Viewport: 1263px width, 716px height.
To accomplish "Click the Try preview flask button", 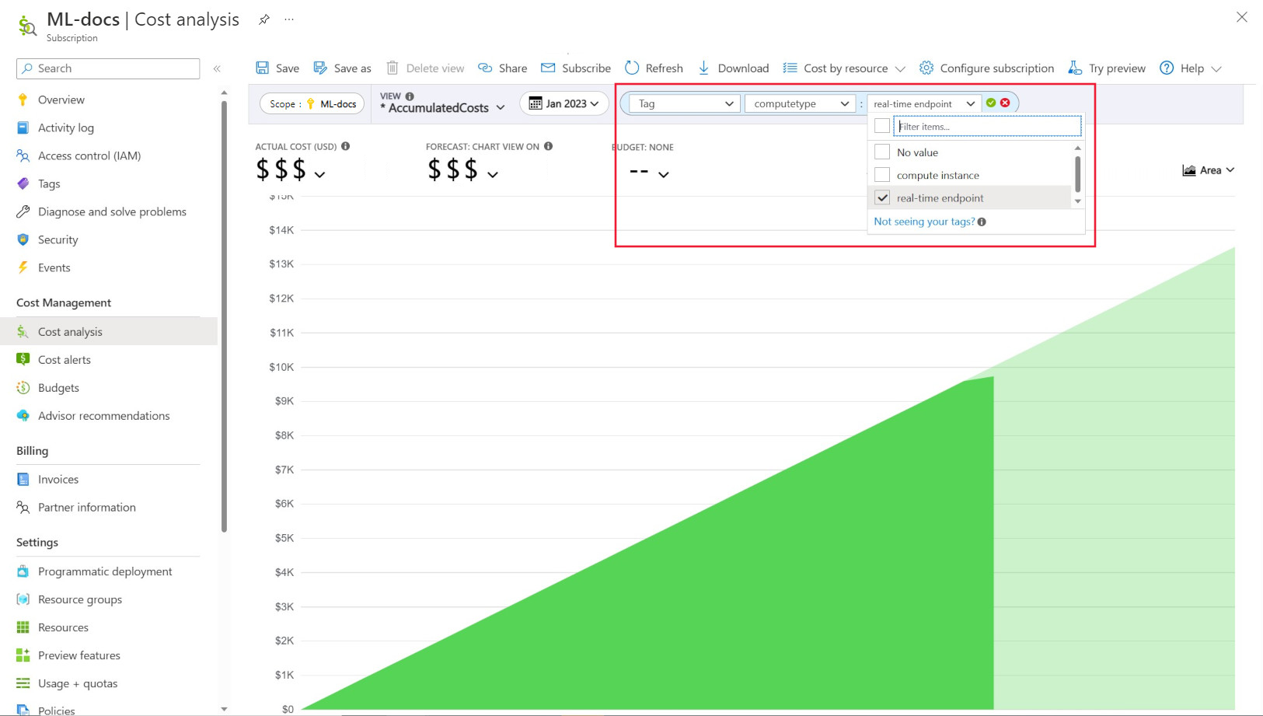I will (1107, 68).
